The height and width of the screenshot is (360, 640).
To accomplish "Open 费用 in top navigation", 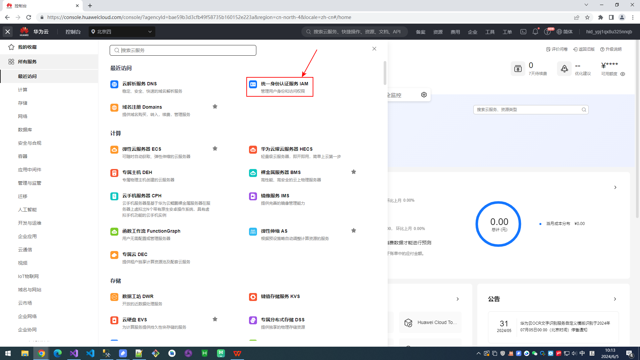I will [x=455, y=32].
